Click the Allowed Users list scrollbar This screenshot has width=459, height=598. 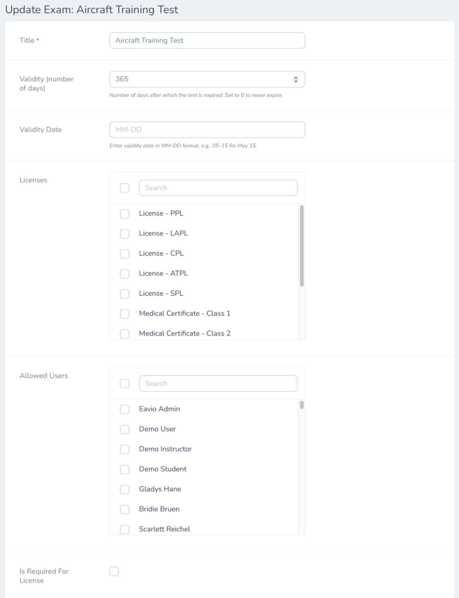tap(302, 405)
